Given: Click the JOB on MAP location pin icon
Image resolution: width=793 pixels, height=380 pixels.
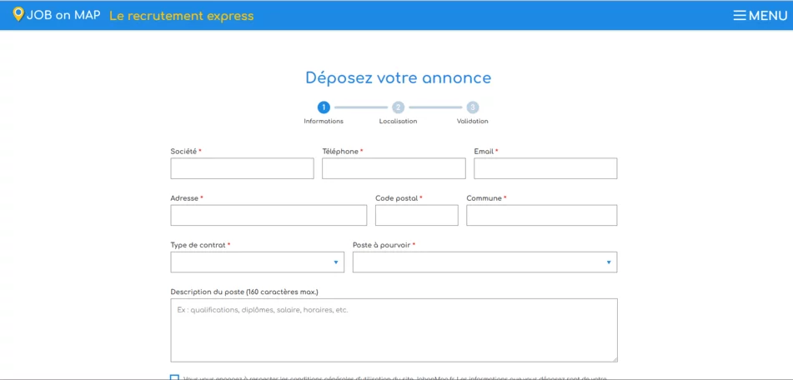Looking at the screenshot, I should point(18,14).
